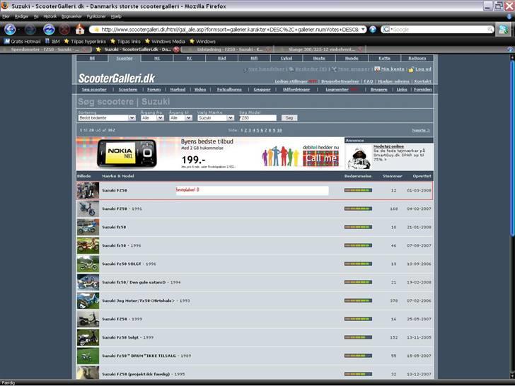Click the browser Back arrow button
515x386 pixels.
[x=10, y=30]
